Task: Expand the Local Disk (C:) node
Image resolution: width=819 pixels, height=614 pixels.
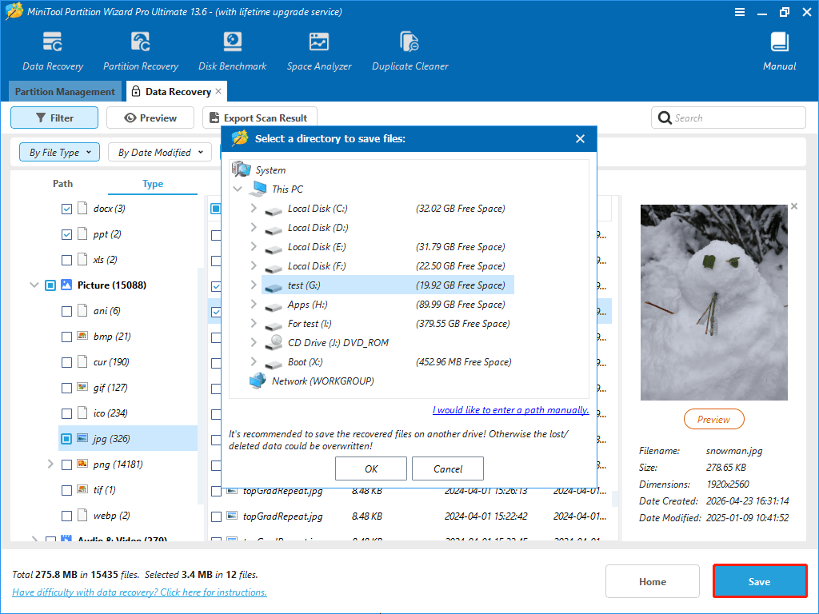Action: click(254, 208)
